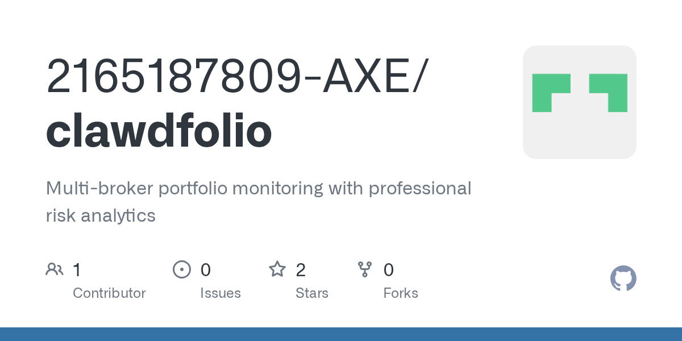Click the issues count number 0

(x=205, y=270)
